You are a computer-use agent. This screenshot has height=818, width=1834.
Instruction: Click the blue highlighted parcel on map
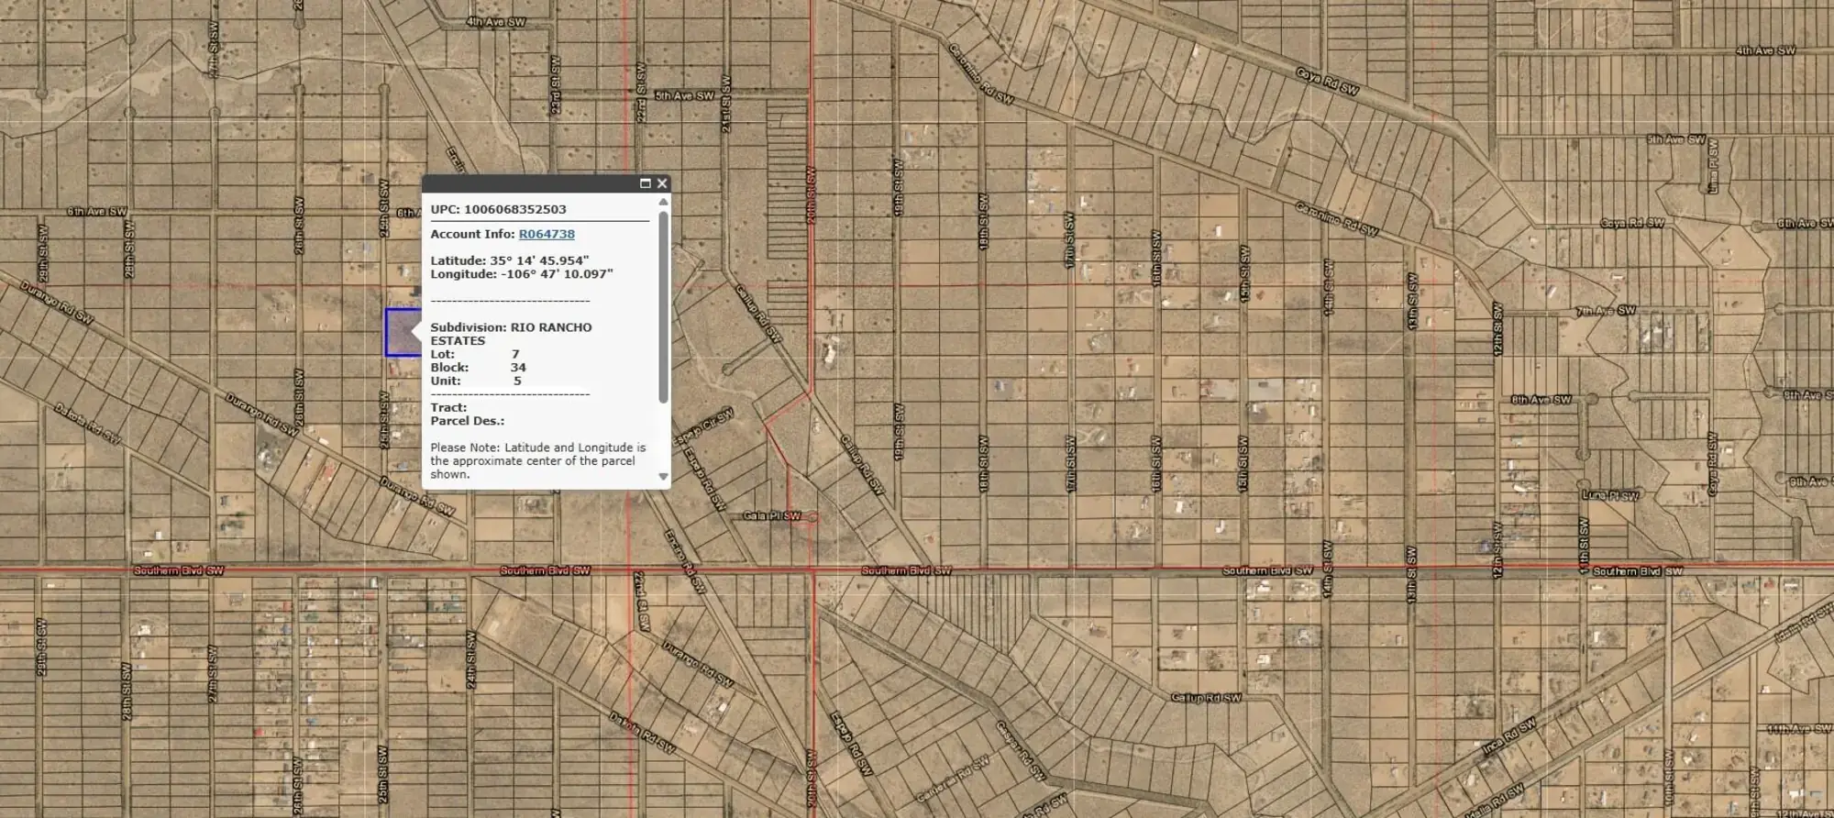click(x=400, y=332)
